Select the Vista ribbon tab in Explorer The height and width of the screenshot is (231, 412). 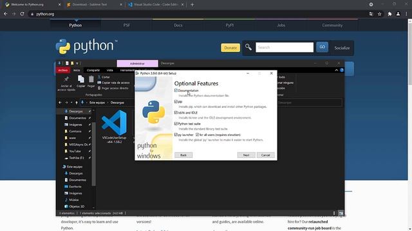pyautogui.click(x=110, y=70)
